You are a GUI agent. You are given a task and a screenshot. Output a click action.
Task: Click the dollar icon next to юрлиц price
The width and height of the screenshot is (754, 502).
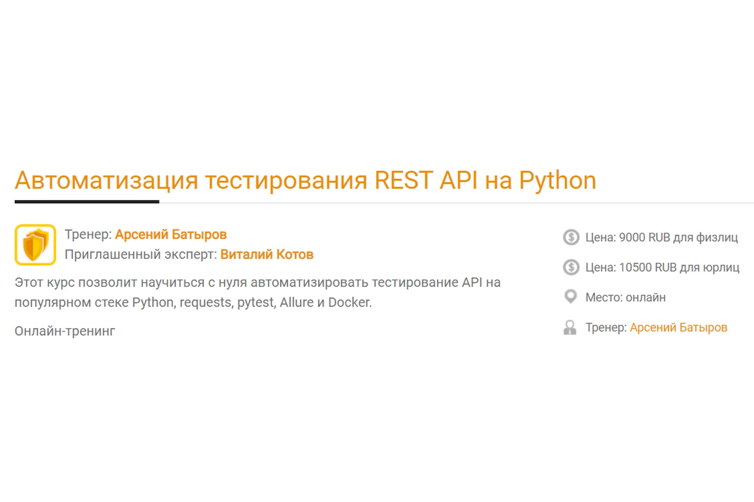(x=571, y=267)
